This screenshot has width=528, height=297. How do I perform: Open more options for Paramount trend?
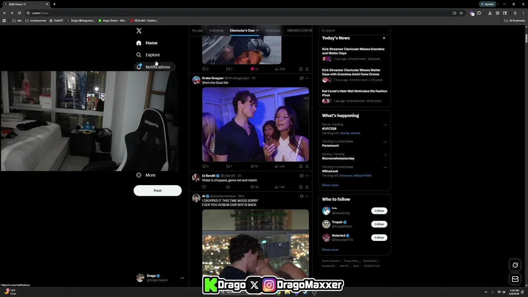[x=385, y=142]
